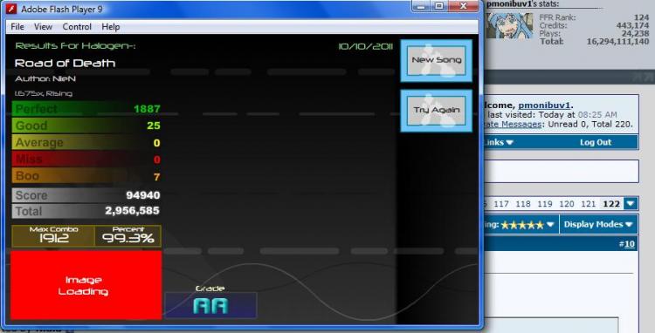Click the AA grade badge
The image size is (655, 333).
[x=211, y=305]
